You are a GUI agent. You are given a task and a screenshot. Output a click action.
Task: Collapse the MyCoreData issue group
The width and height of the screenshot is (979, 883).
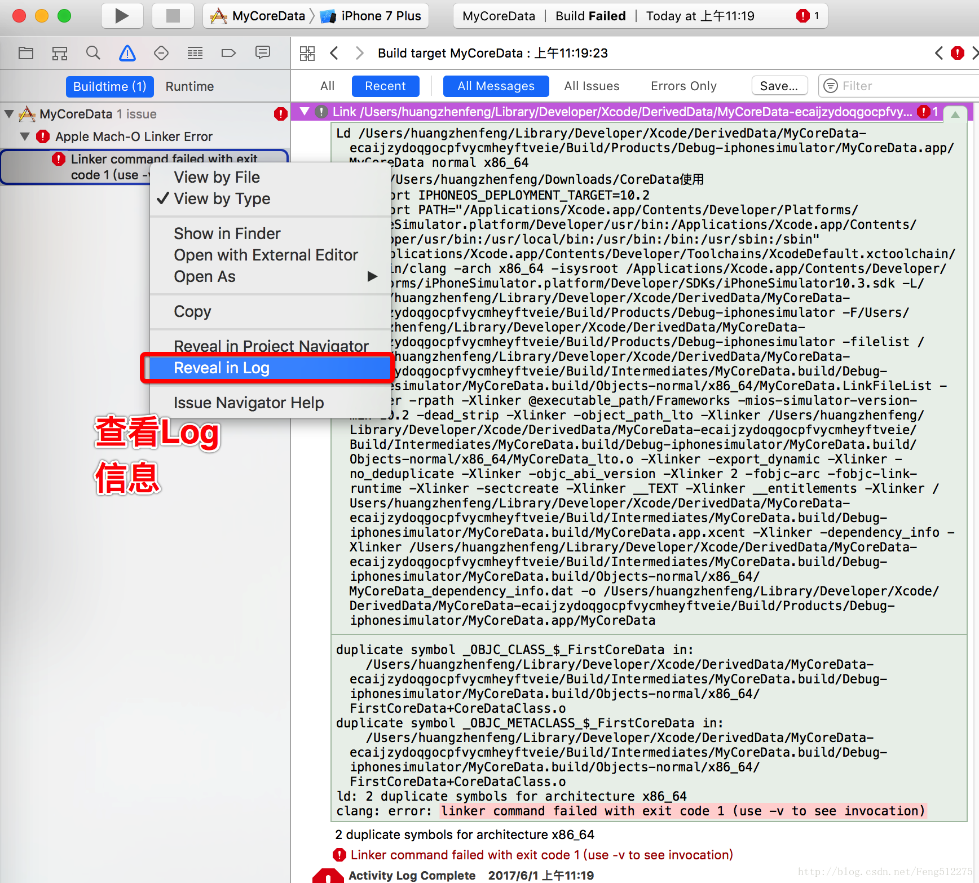tap(9, 114)
